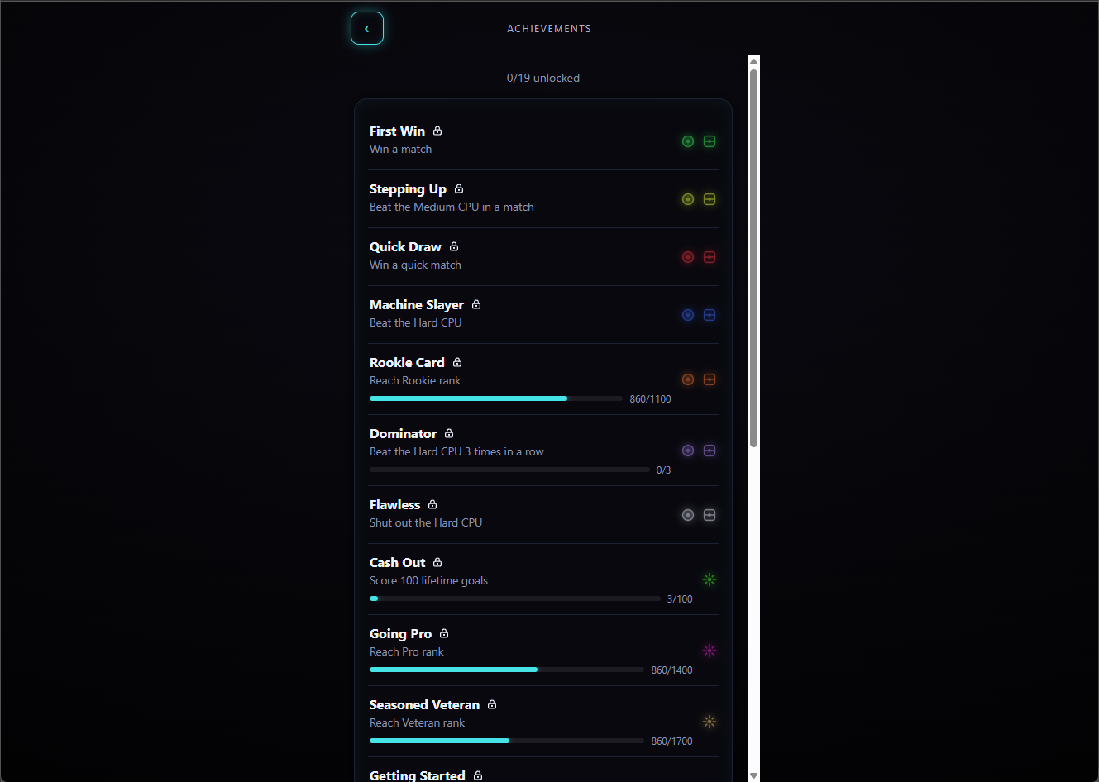Image resolution: width=1099 pixels, height=782 pixels.
Task: Click the yellow circle icon for Stepping Up
Action: [x=688, y=199]
